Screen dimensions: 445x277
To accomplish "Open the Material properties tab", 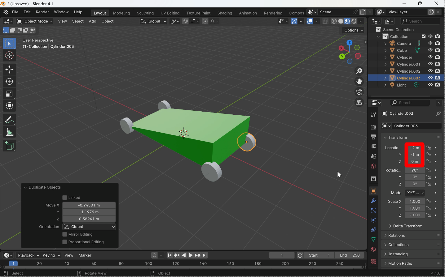I will coord(373,249).
